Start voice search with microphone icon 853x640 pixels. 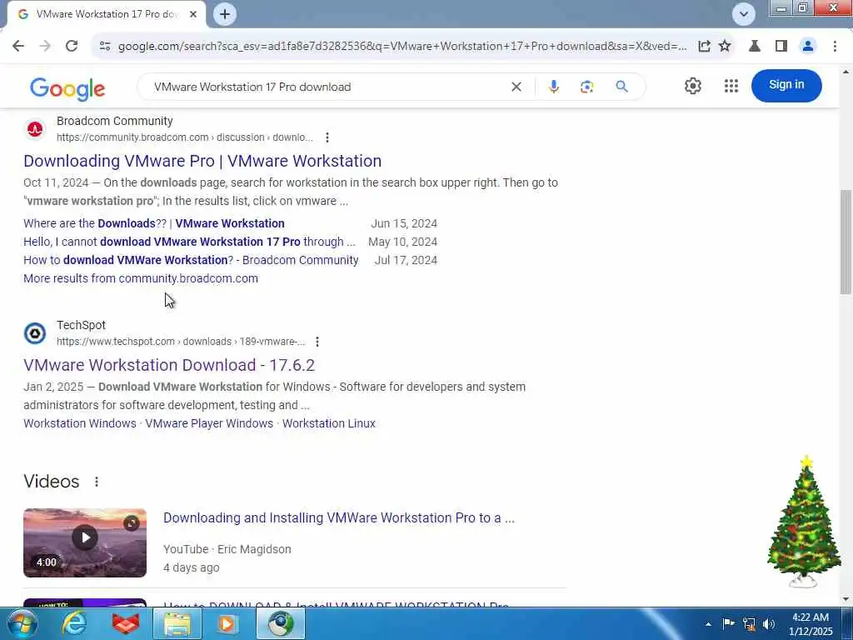(x=553, y=87)
